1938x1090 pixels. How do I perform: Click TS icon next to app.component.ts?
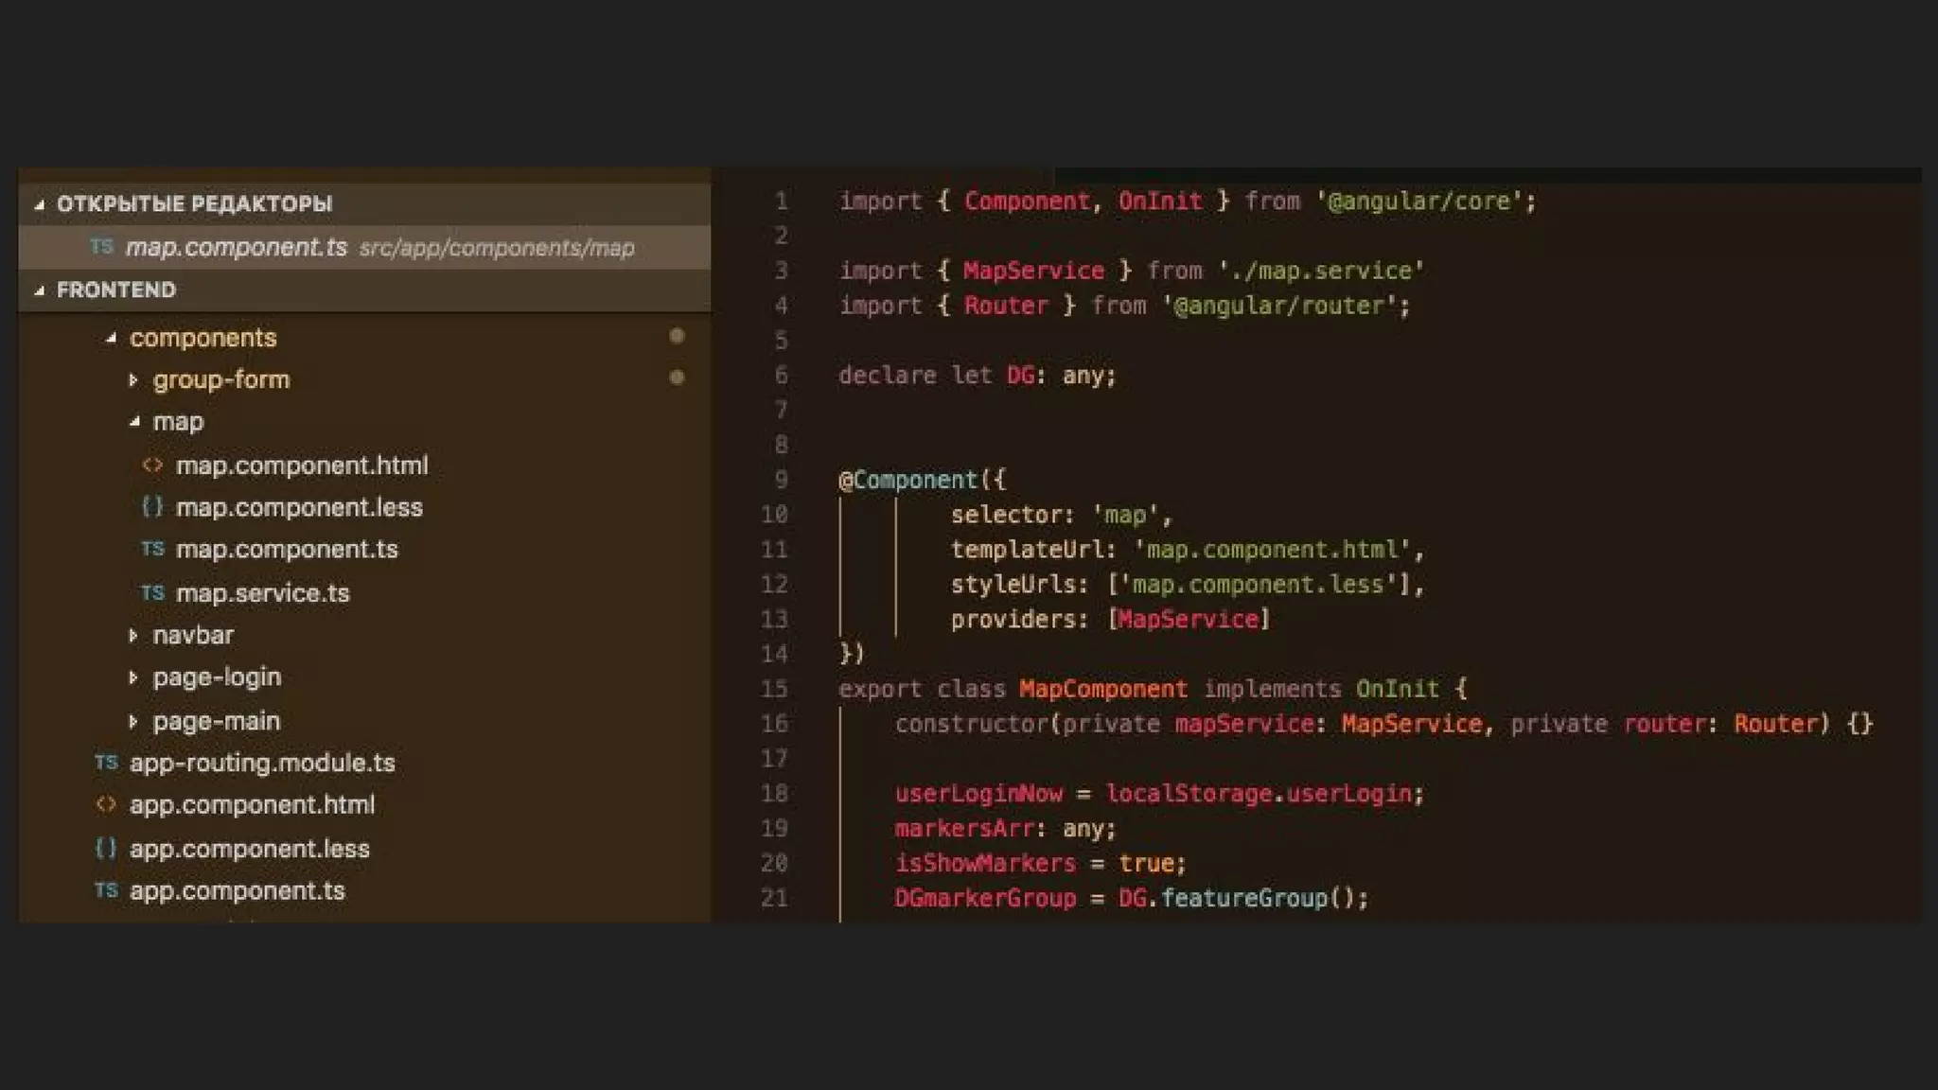(x=106, y=890)
